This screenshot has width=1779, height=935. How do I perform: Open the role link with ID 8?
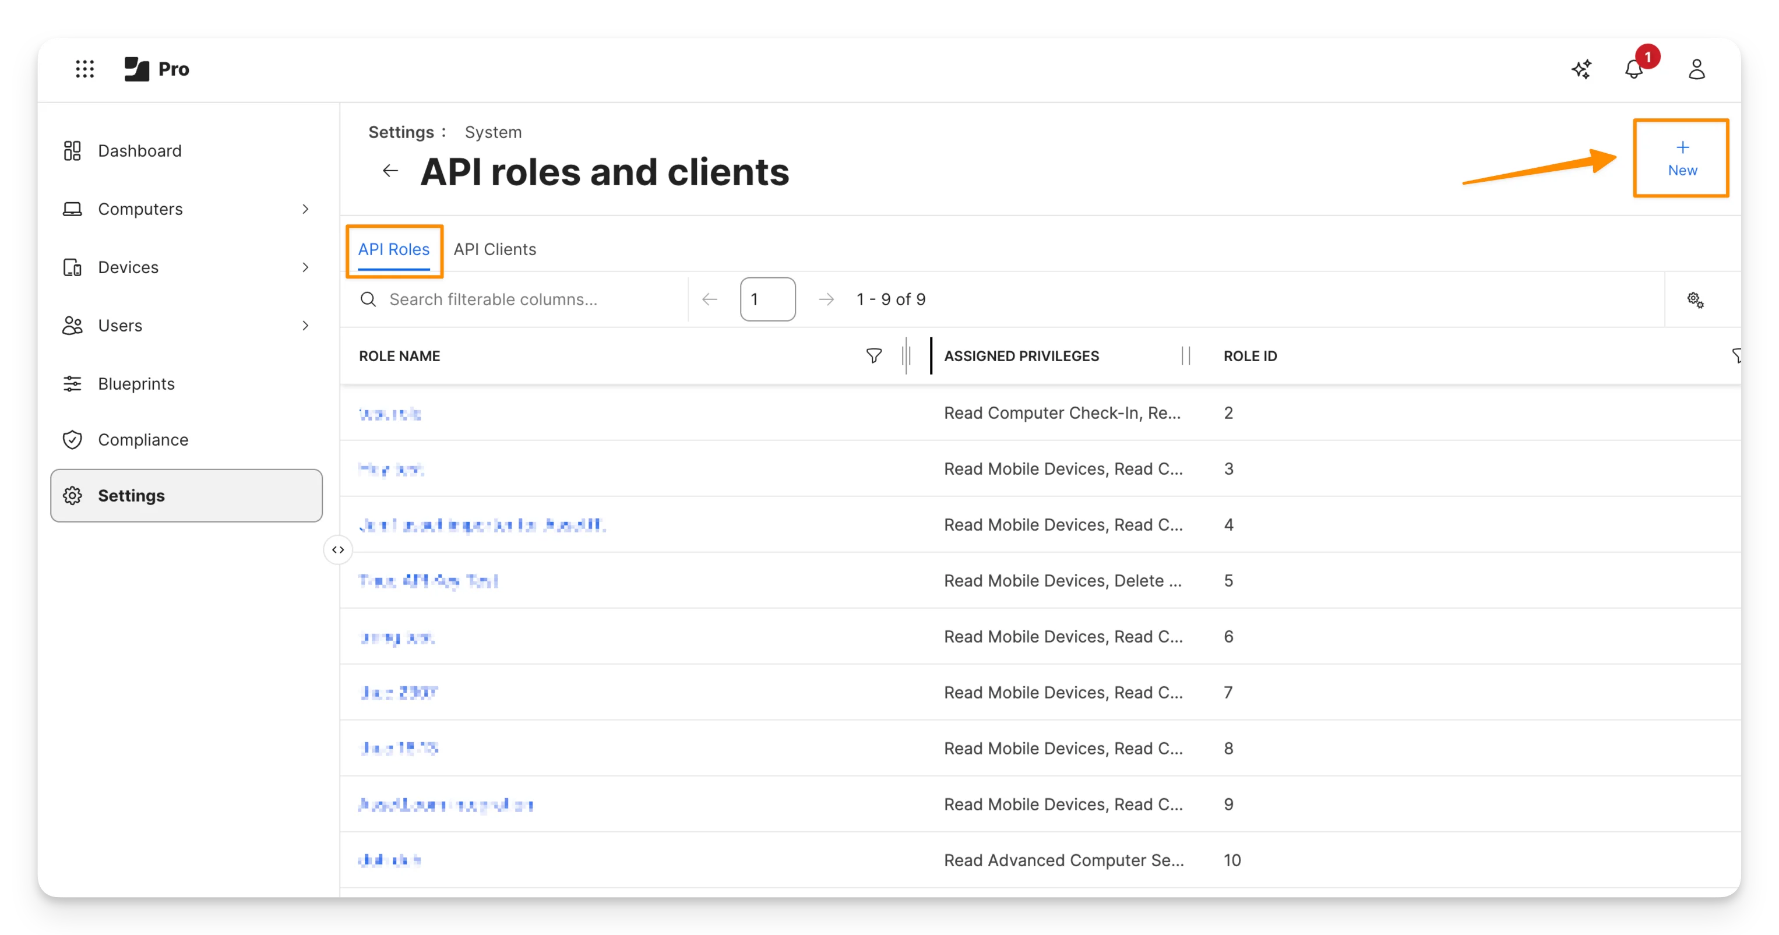click(x=399, y=749)
